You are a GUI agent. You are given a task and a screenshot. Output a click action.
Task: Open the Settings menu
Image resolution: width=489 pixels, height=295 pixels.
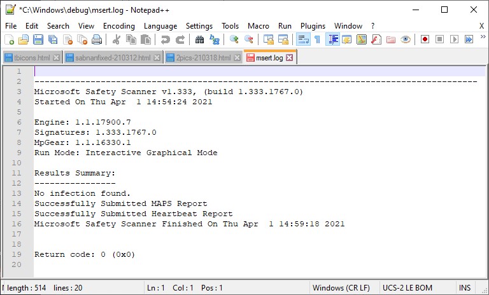[199, 26]
